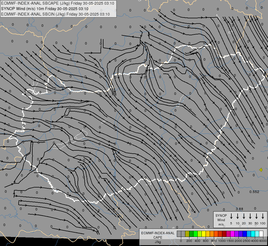Viewport: 268px width, 246px height.
Task: Click the wind legend arrow above 5
Action: coord(231,216)
